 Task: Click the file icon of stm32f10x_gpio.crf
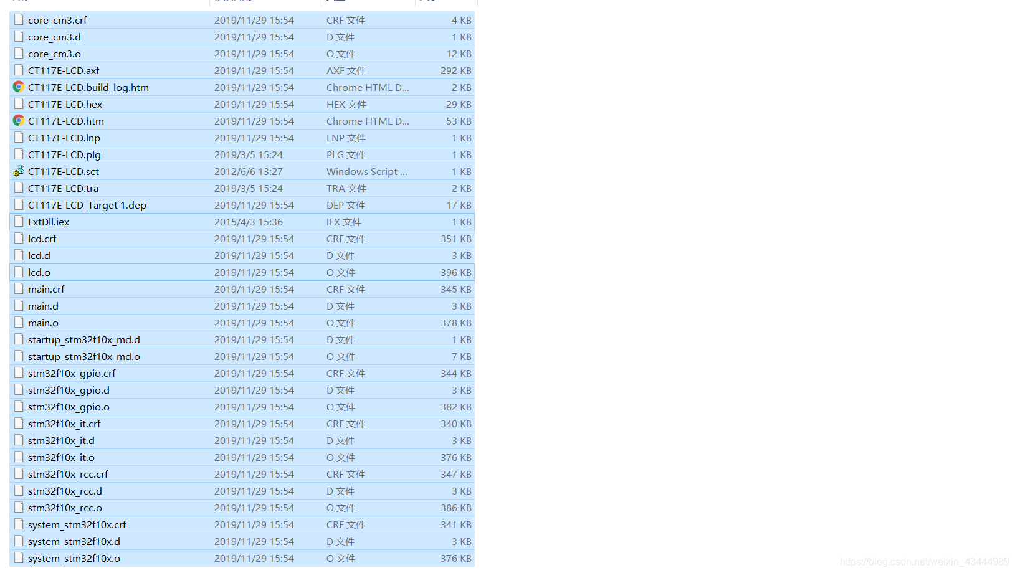19,373
